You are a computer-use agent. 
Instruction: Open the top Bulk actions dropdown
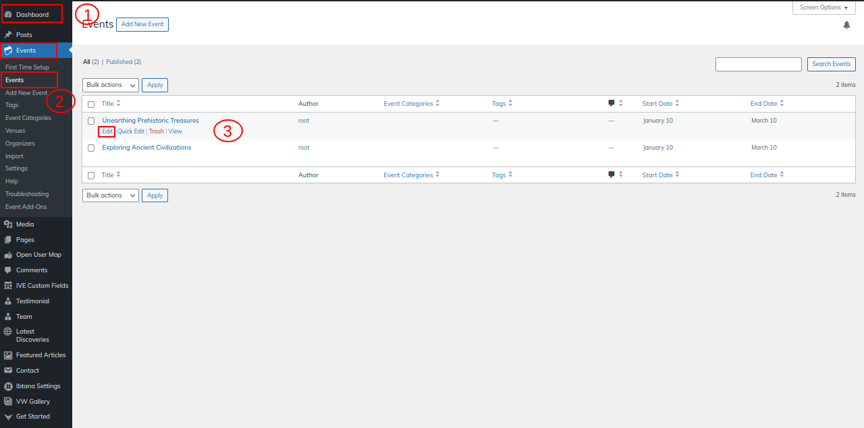tap(111, 85)
